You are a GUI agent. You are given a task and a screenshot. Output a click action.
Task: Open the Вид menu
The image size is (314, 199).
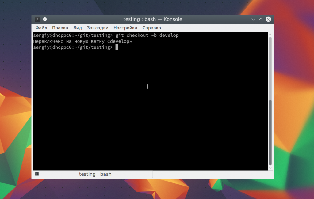78,28
